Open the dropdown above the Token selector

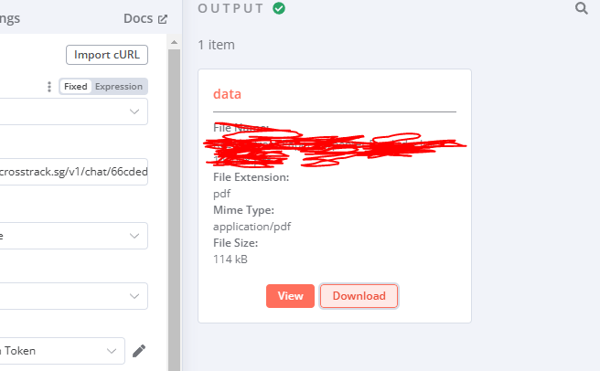coord(73,296)
